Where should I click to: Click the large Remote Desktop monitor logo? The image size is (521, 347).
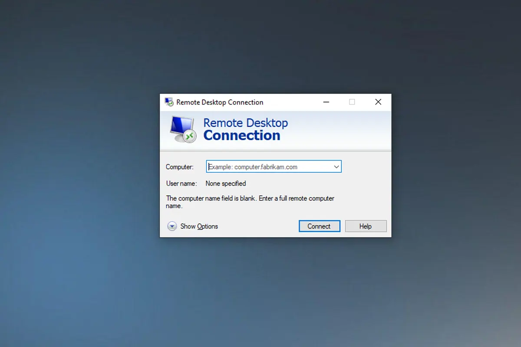182,129
